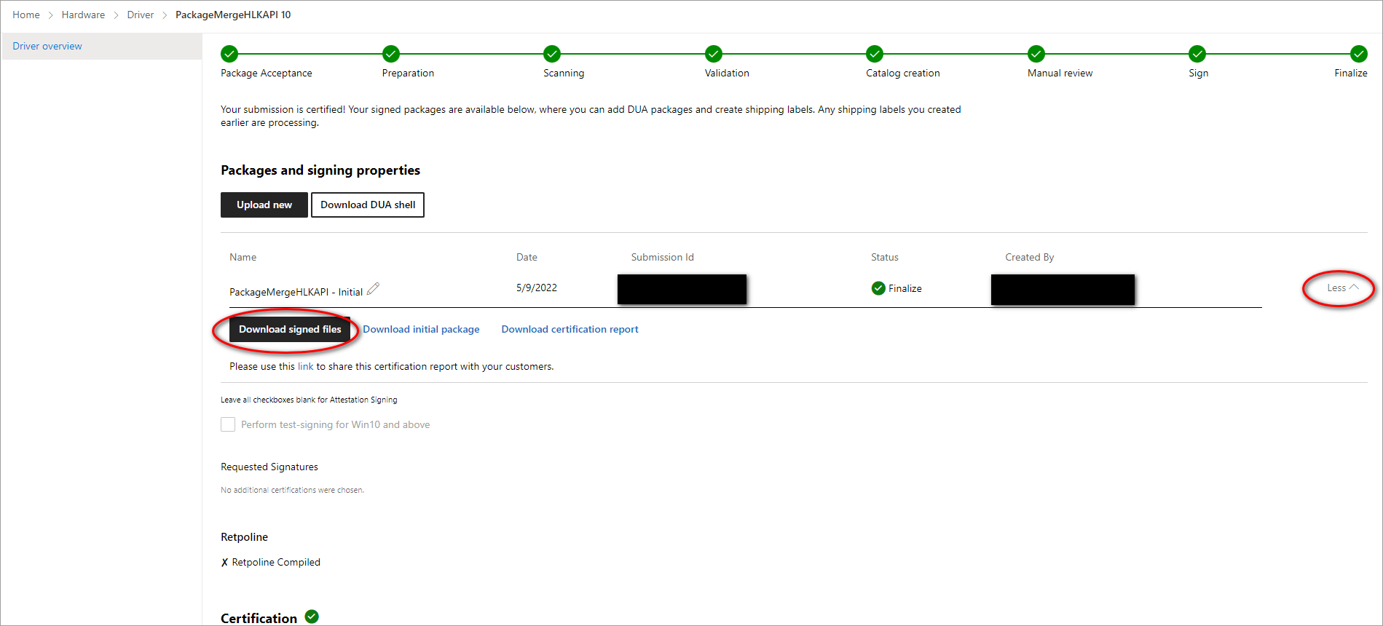Click the Retpoline Compiled text
The width and height of the screenshot is (1383, 626).
(x=276, y=562)
